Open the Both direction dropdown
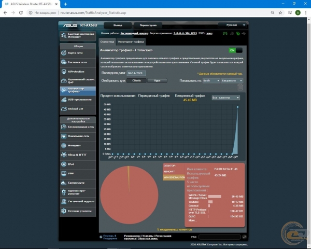This screenshot has height=249, width=311. [211, 80]
